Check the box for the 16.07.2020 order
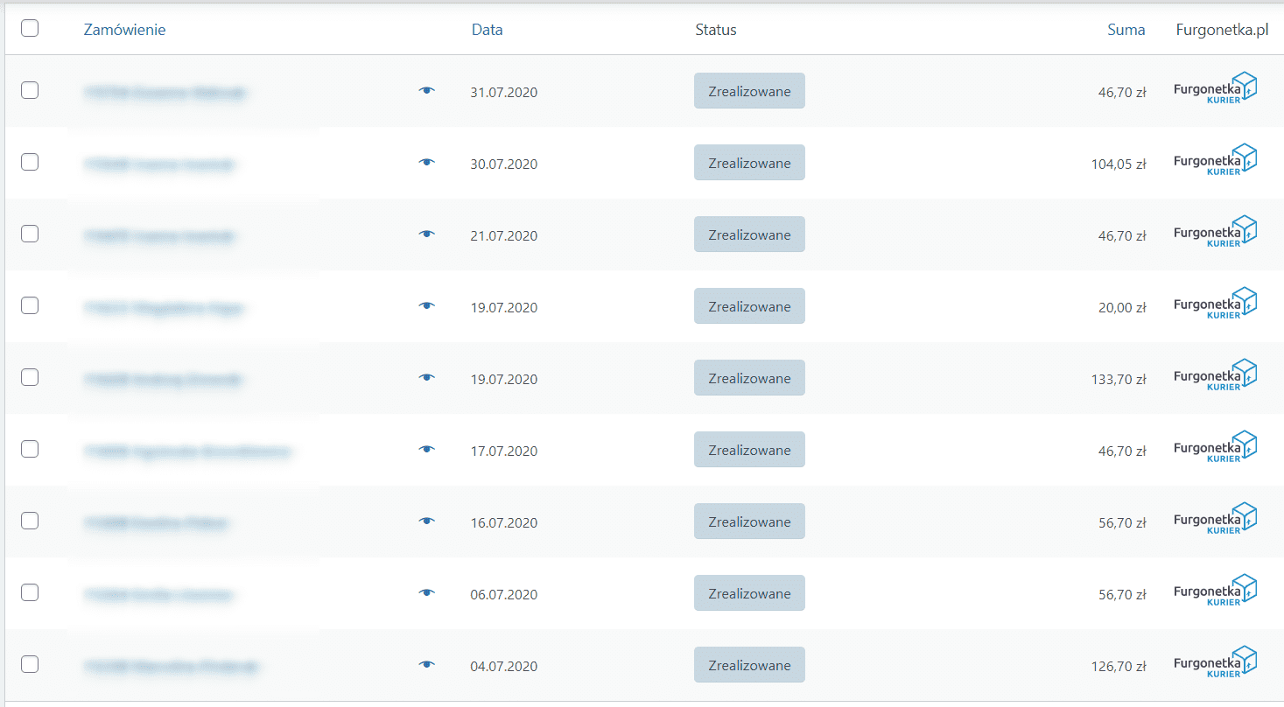The image size is (1284, 707). click(x=30, y=521)
